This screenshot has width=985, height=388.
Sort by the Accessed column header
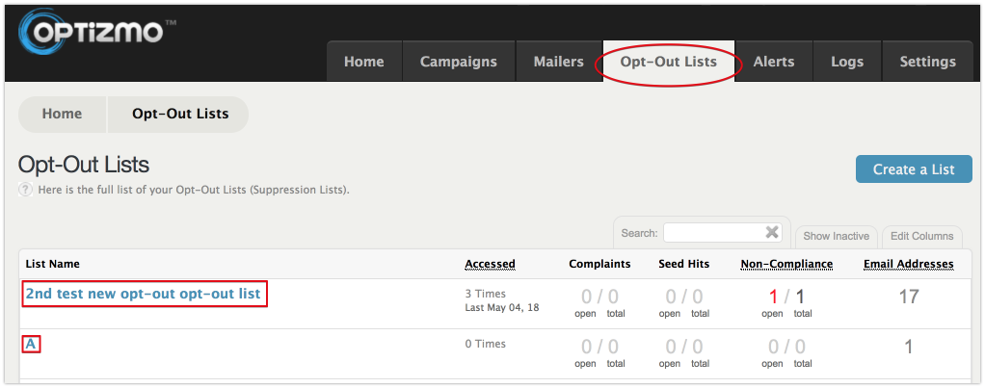[490, 265]
